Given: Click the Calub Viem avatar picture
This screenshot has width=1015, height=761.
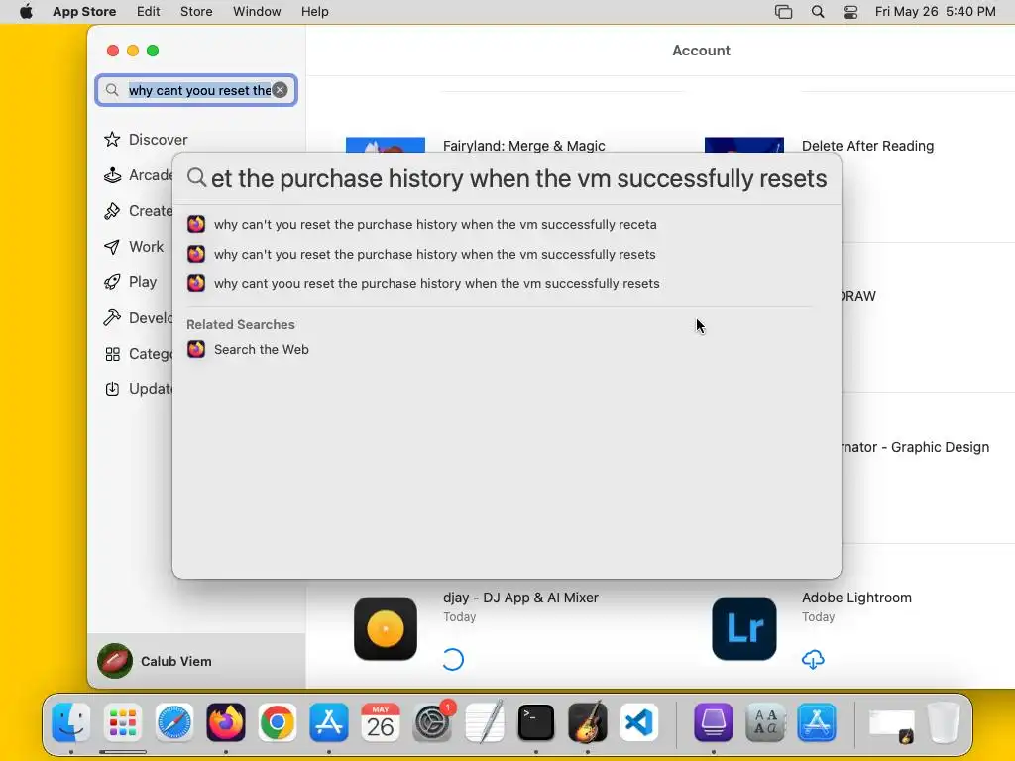Looking at the screenshot, I should (x=115, y=661).
